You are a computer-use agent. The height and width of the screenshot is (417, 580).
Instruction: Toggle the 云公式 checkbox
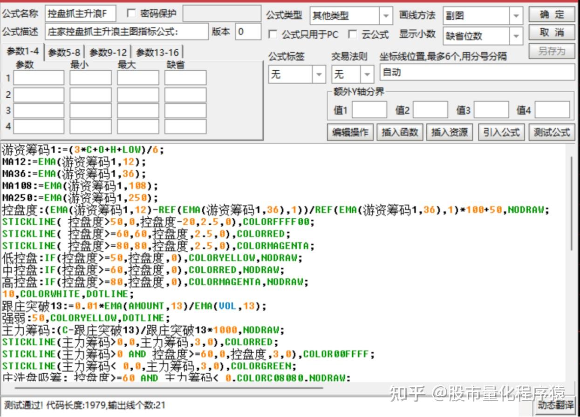(x=353, y=34)
